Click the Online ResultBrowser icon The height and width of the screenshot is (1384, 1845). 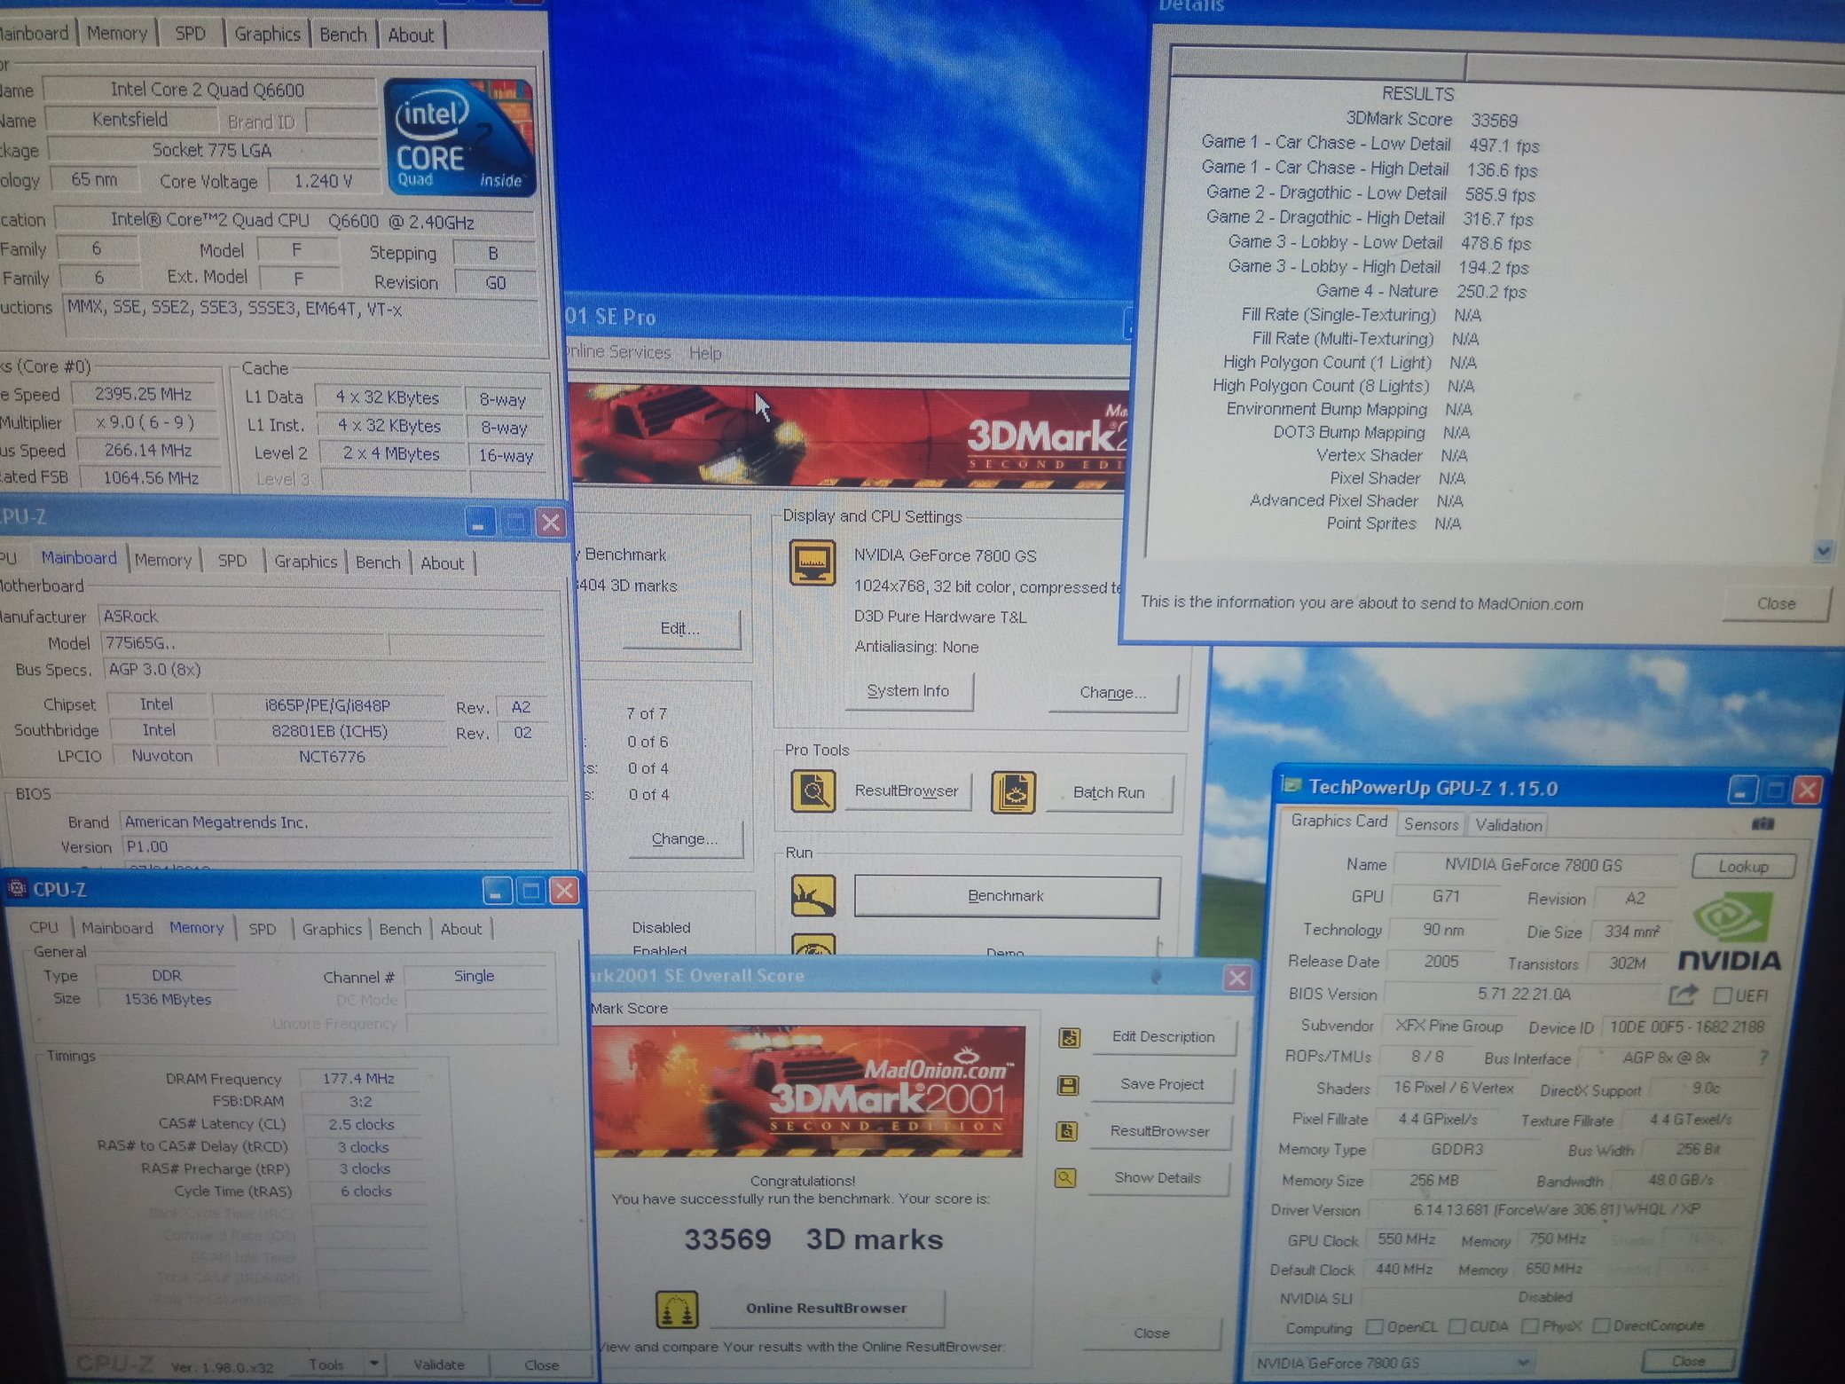coord(677,1309)
